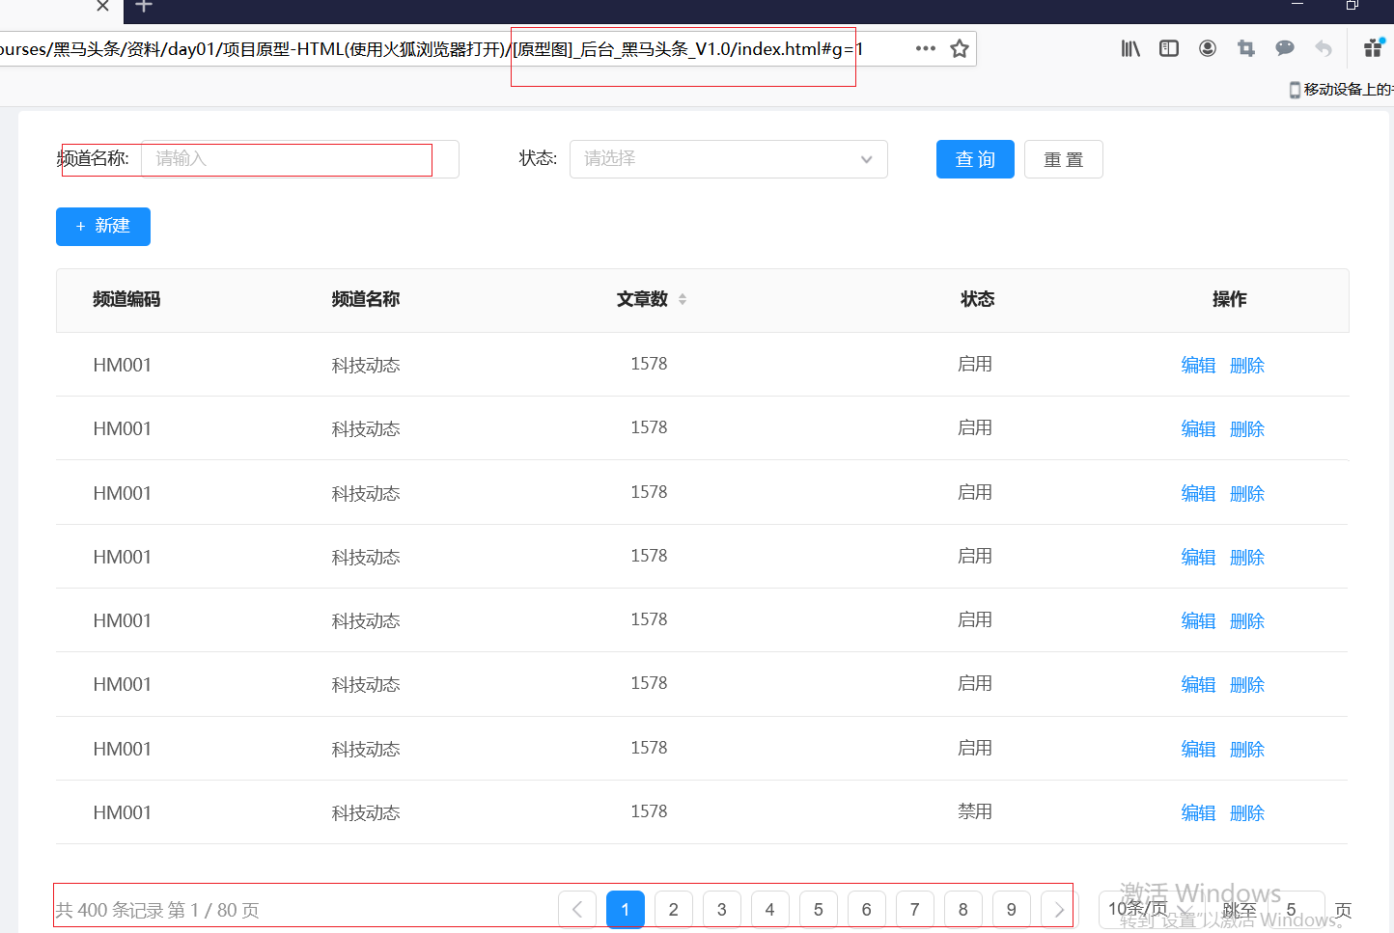The image size is (1394, 933).
Task: Select page 1 in pagination
Action: coord(626,910)
